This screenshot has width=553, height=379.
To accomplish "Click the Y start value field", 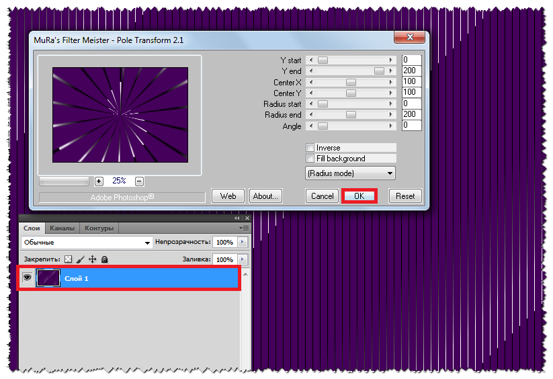I will [412, 60].
